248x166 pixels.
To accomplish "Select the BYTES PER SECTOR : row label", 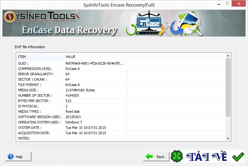I will pos(34,101).
